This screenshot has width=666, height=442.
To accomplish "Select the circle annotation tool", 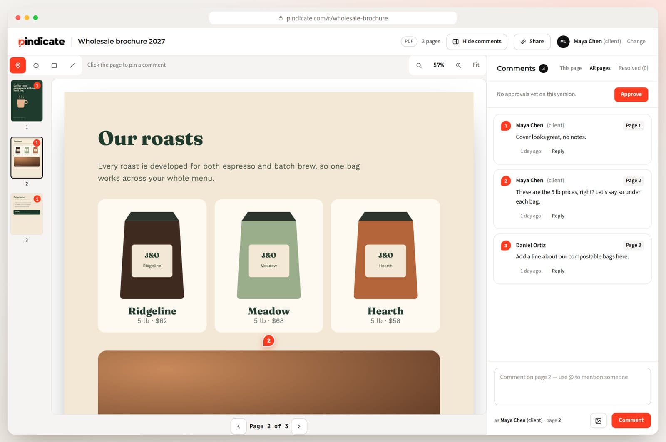I will (x=36, y=65).
